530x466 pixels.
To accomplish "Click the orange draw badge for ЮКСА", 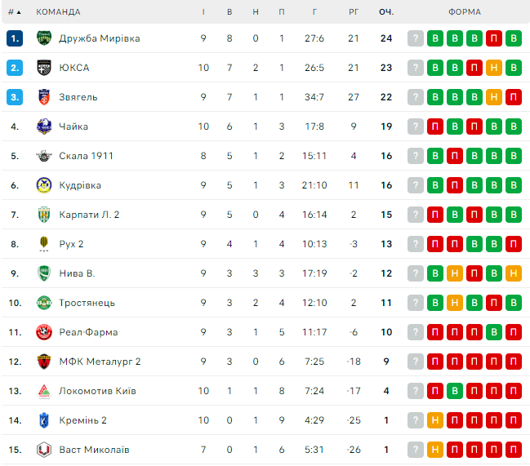I will tap(493, 68).
